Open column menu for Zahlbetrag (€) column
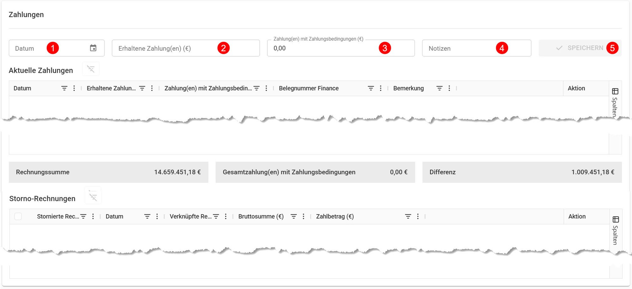 (418, 216)
